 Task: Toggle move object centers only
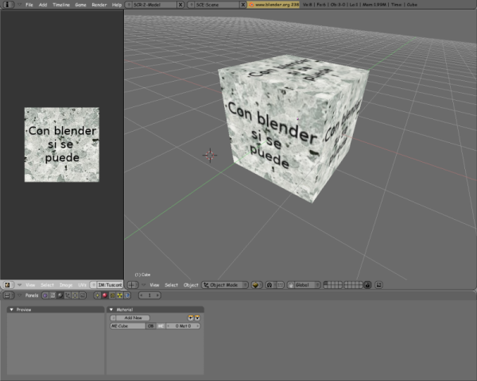click(280, 285)
